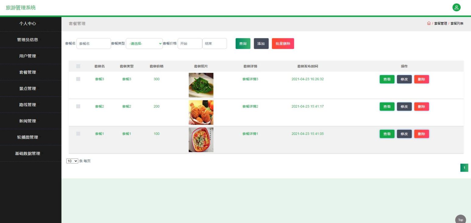Click the 套餐详情1 cell

pyautogui.click(x=250, y=134)
